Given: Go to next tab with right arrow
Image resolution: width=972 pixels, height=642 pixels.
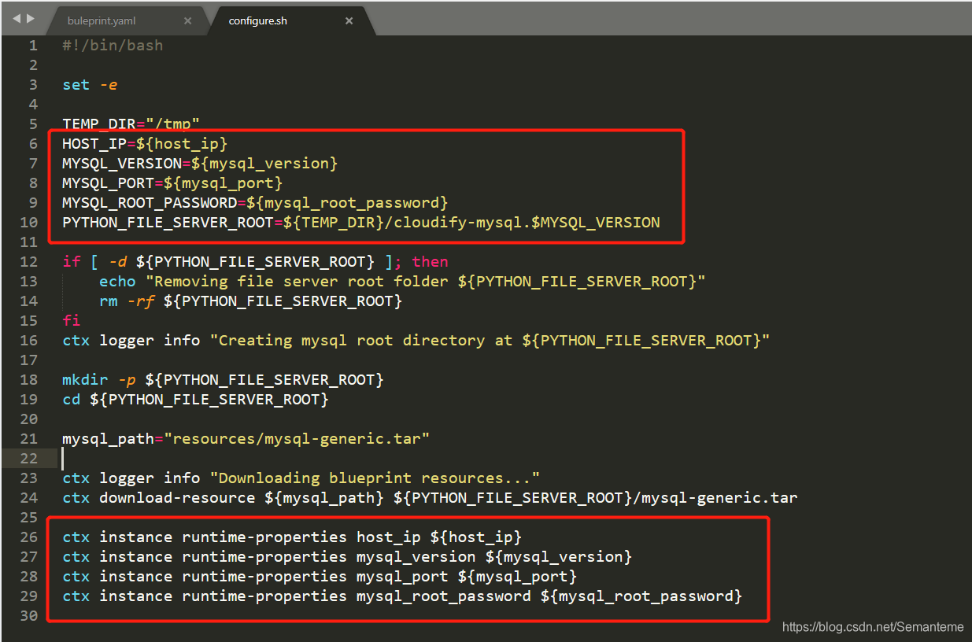Looking at the screenshot, I should (31, 17).
